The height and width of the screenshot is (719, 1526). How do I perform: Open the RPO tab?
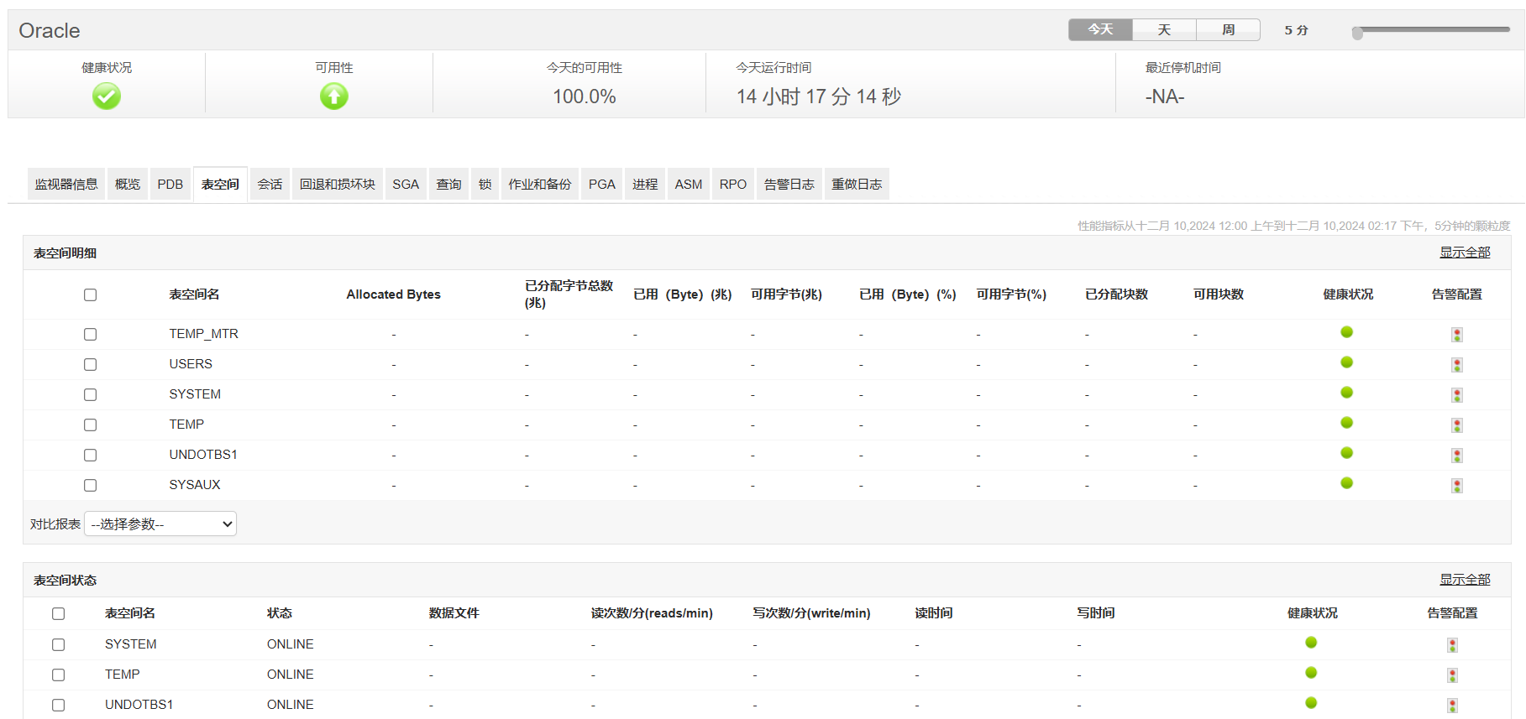(x=733, y=184)
